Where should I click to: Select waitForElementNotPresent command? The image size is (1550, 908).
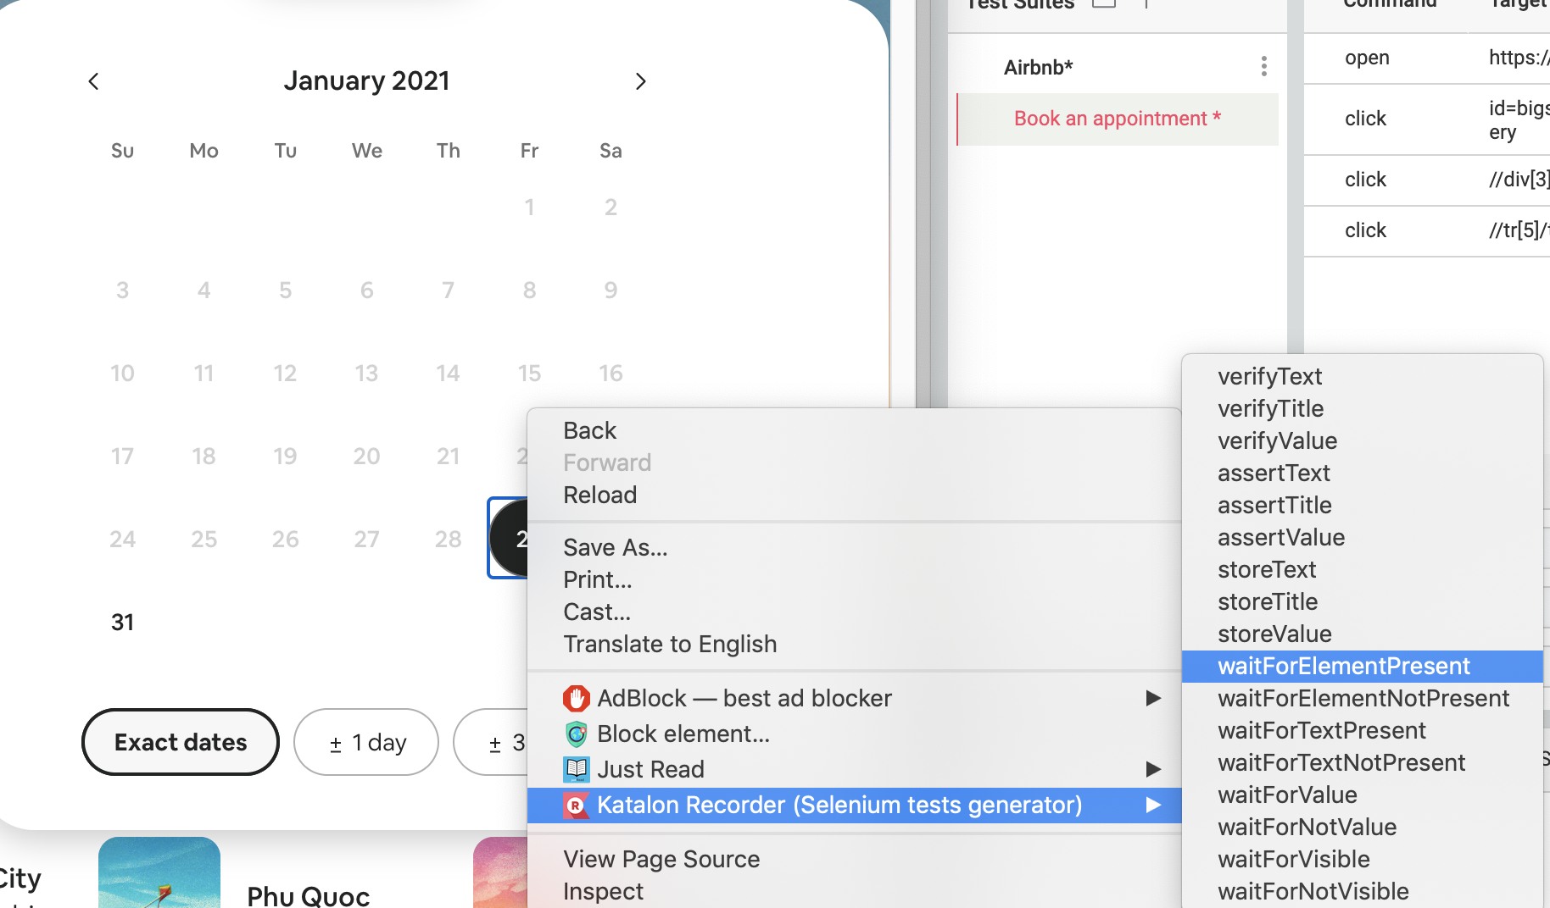(x=1363, y=698)
